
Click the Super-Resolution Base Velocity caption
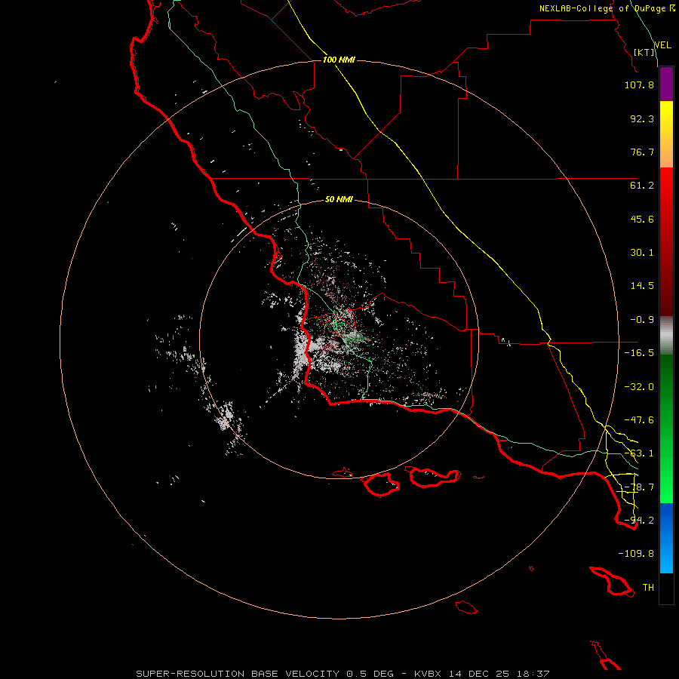click(x=343, y=674)
